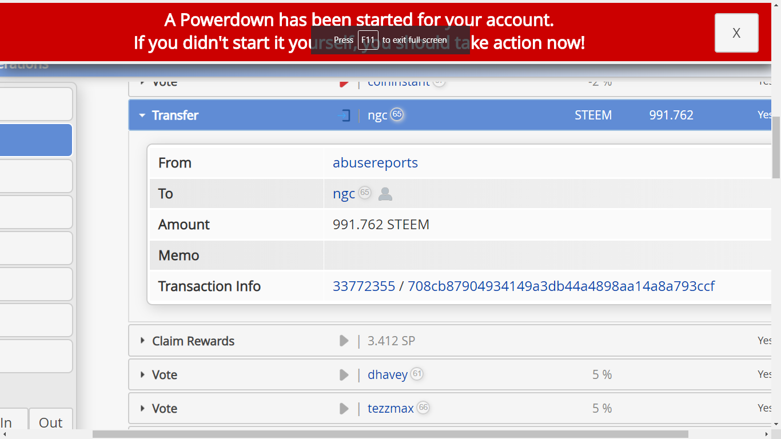The image size is (781, 439).
Task: Click the 991.762 STEEM Amount value
Action: [381, 225]
